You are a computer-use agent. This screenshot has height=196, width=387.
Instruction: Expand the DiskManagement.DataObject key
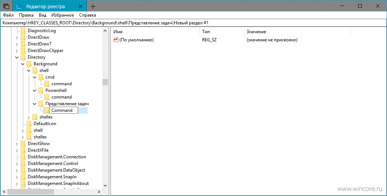(17, 171)
